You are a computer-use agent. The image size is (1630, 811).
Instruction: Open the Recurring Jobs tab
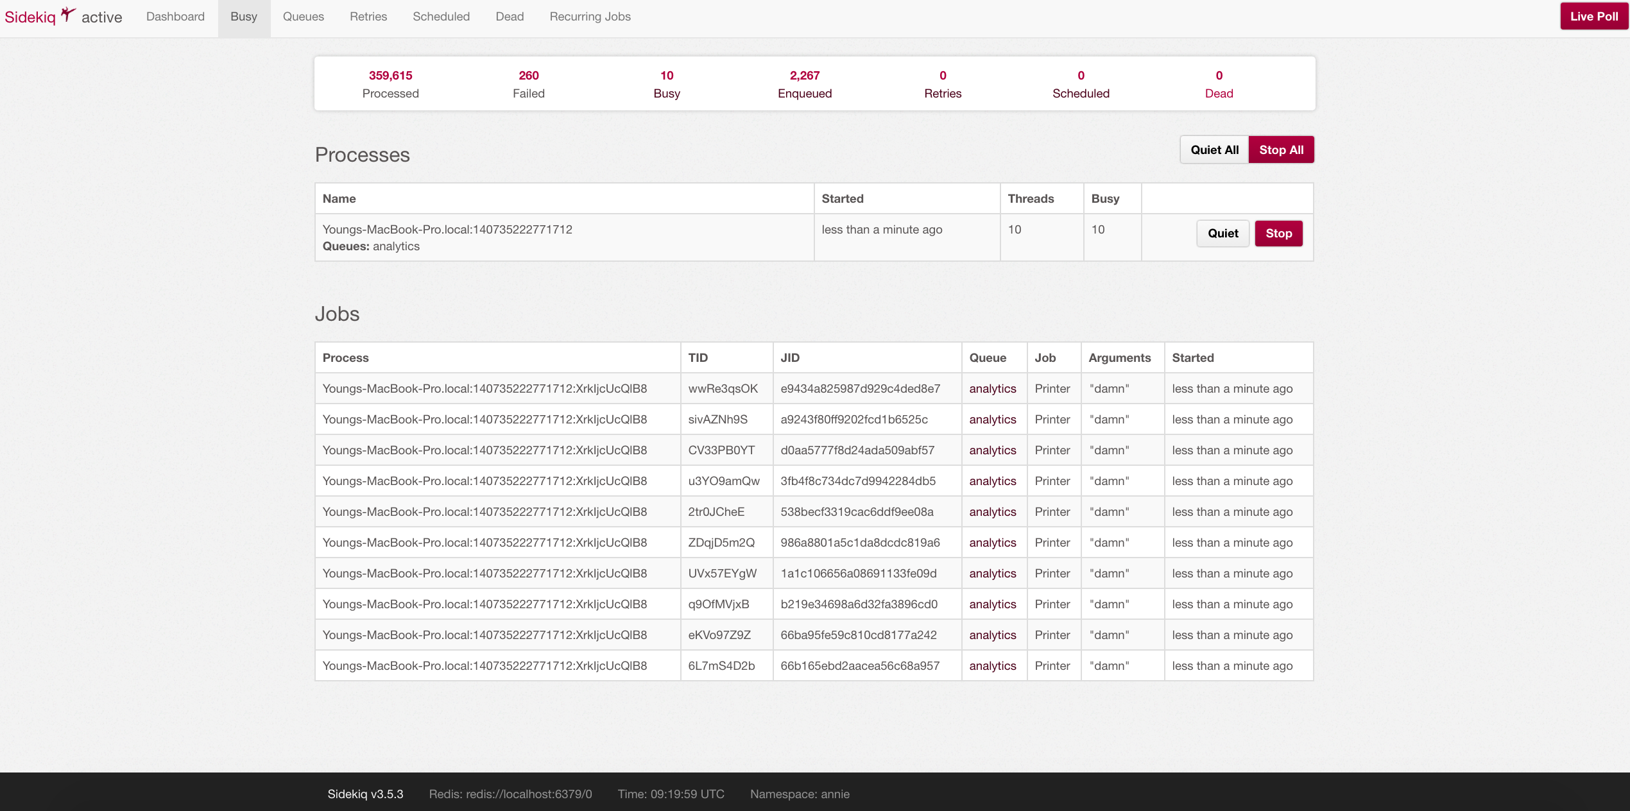point(590,17)
